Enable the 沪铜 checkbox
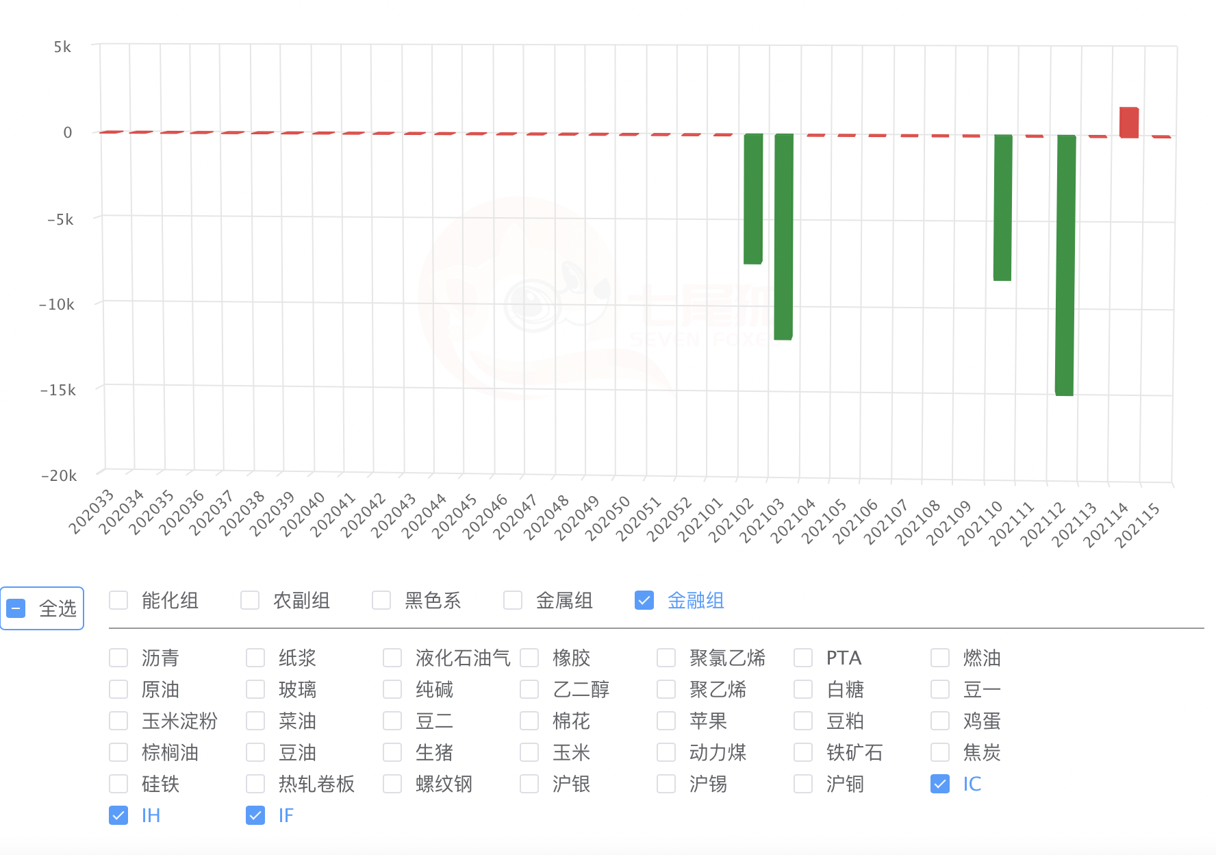This screenshot has height=855, width=1216. (x=803, y=784)
